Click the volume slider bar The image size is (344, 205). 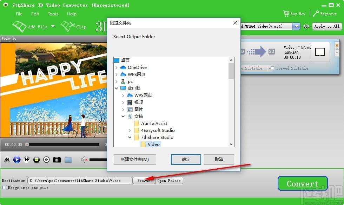point(98,160)
